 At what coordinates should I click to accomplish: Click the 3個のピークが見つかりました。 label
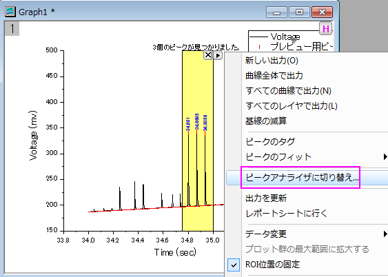[x=196, y=47]
